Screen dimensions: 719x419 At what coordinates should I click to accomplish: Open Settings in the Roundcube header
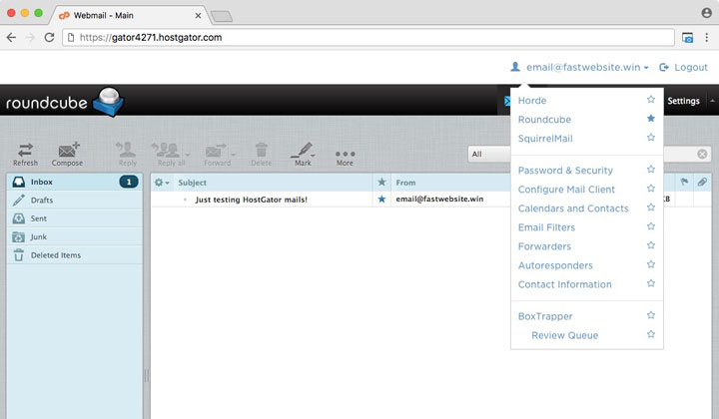coord(683,101)
